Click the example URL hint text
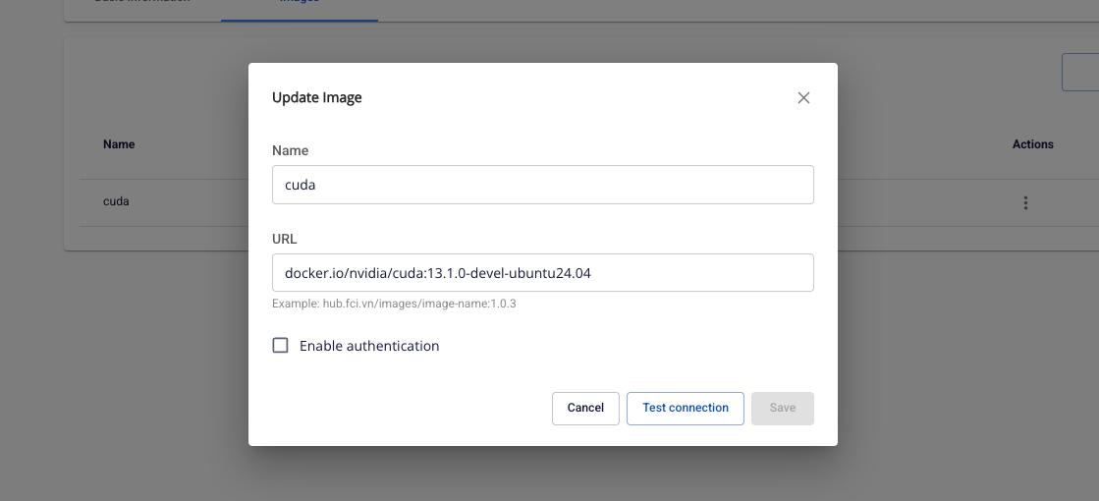This screenshot has width=1099, height=501. 394,304
